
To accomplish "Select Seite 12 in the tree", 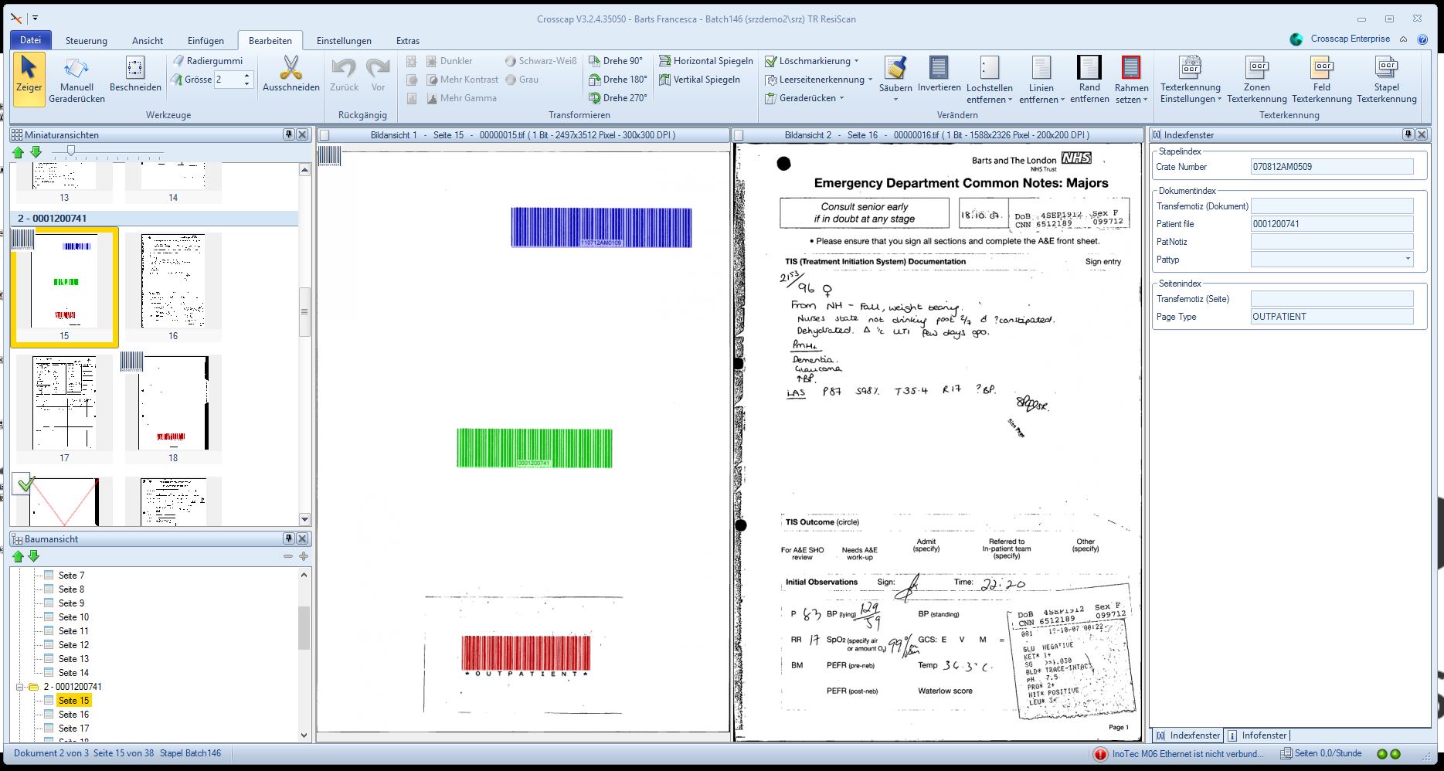I will (73, 645).
